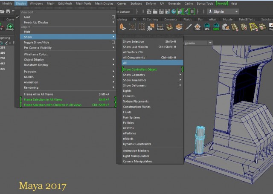Open the gamma dropdown arrow
The image size is (273, 194).
click(x=210, y=43)
